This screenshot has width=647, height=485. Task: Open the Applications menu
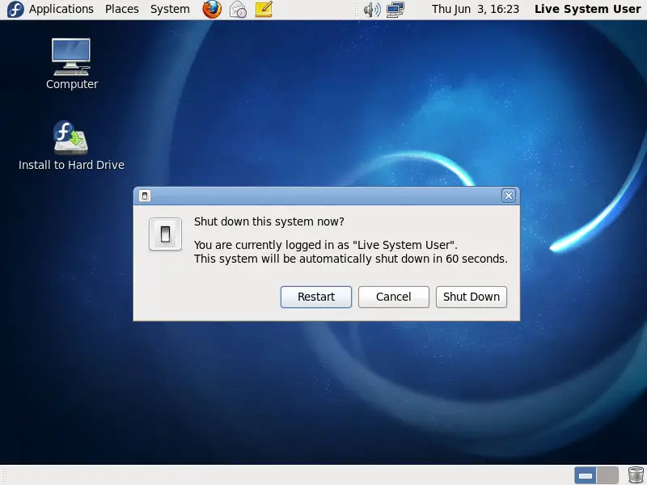[61, 9]
